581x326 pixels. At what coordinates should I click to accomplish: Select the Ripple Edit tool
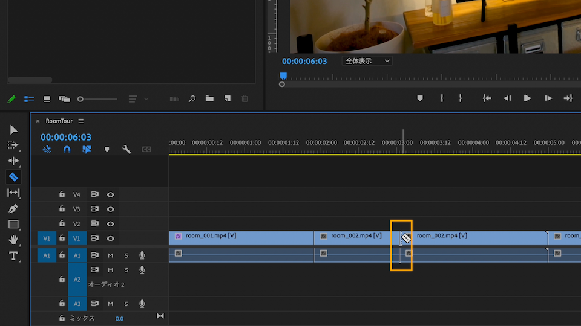click(x=13, y=161)
